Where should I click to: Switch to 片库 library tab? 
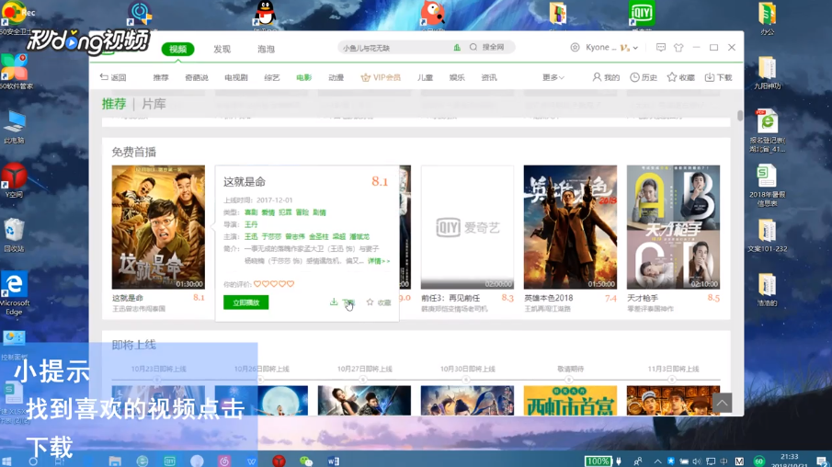(154, 104)
